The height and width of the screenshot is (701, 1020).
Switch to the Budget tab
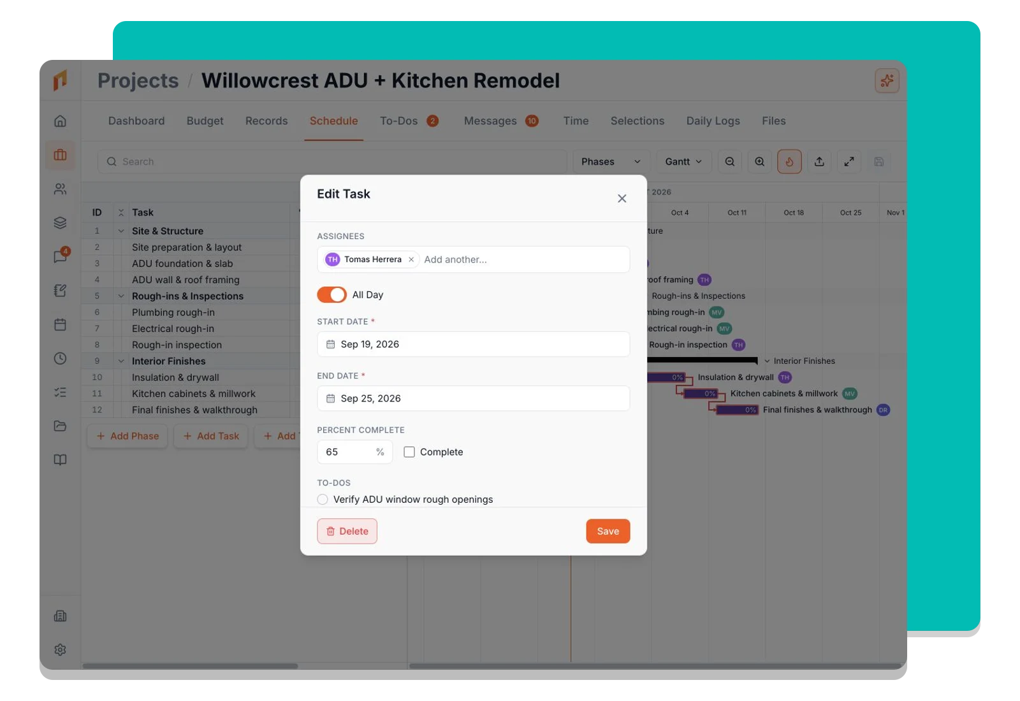pyautogui.click(x=205, y=121)
